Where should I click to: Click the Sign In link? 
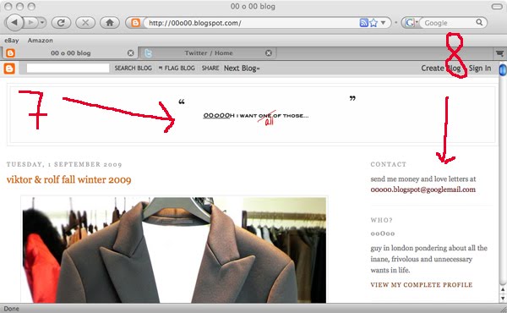tap(480, 69)
